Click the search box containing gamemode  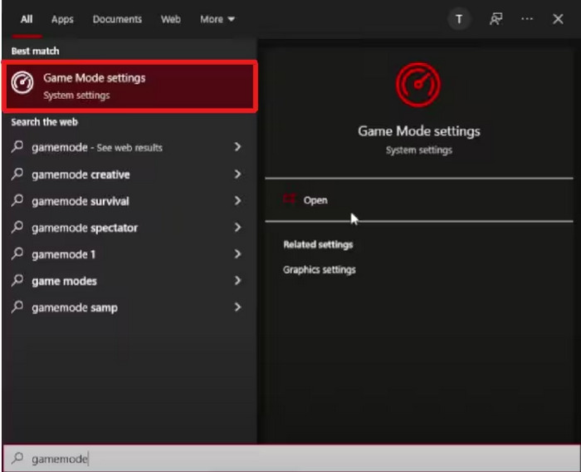[x=291, y=459]
